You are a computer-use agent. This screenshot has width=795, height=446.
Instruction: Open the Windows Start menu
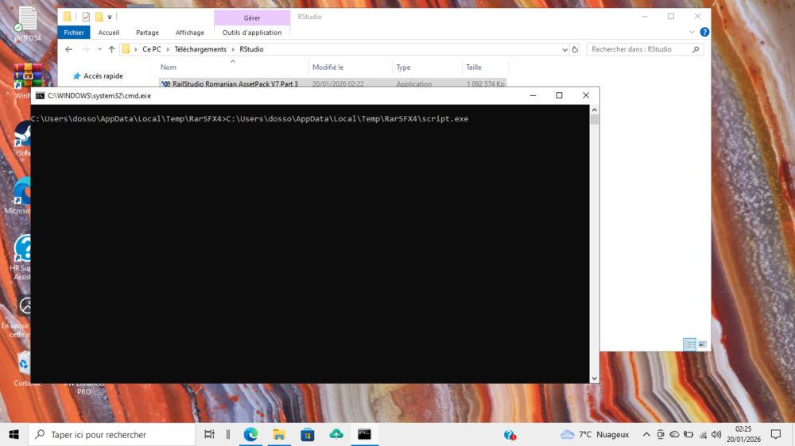14,434
